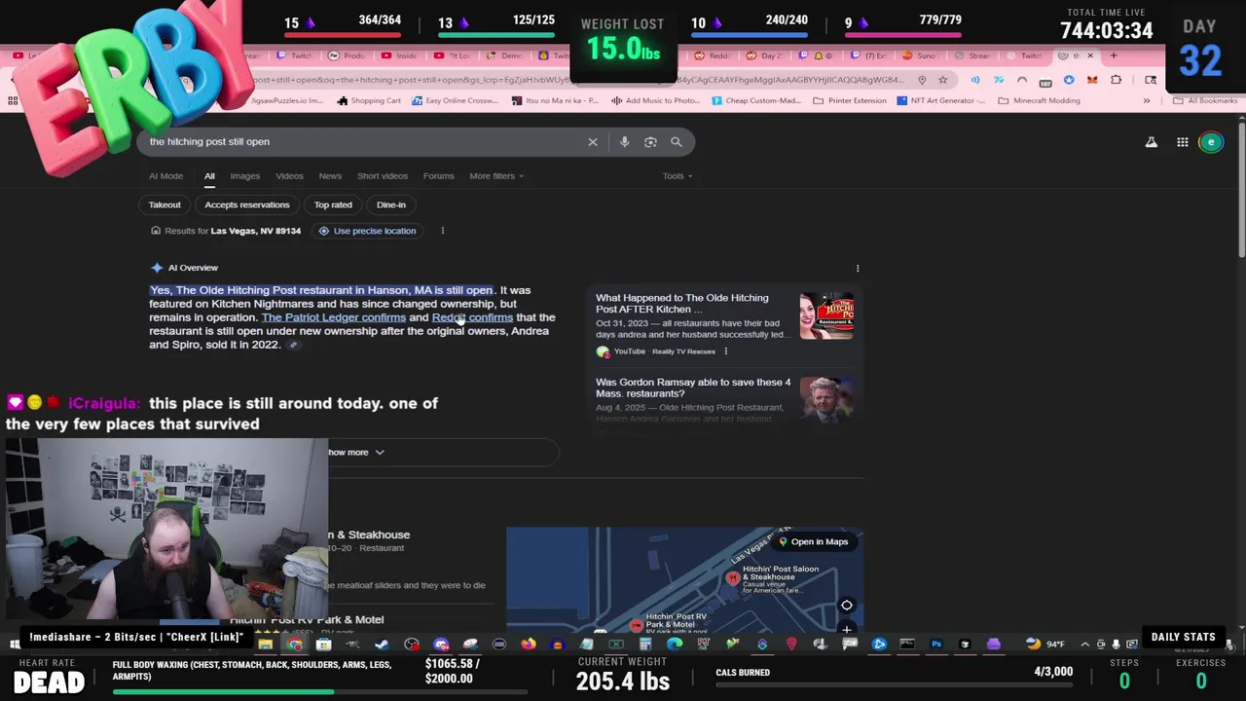Open the browser Extensions puzzle icon

point(1116,80)
